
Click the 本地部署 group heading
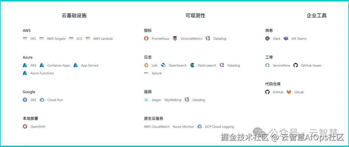click(30, 119)
